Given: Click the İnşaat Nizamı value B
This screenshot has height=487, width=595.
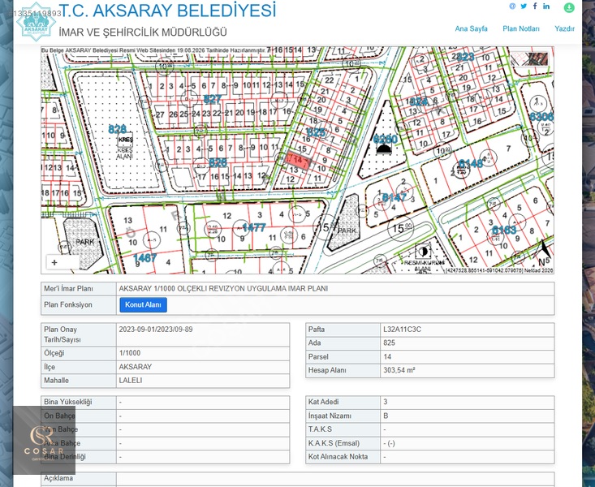Looking at the screenshot, I should click(386, 416).
